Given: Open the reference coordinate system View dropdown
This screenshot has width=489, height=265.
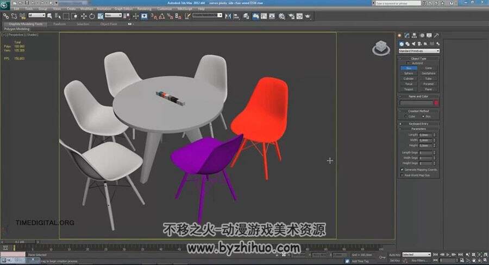Looking at the screenshot, I should click(113, 15).
